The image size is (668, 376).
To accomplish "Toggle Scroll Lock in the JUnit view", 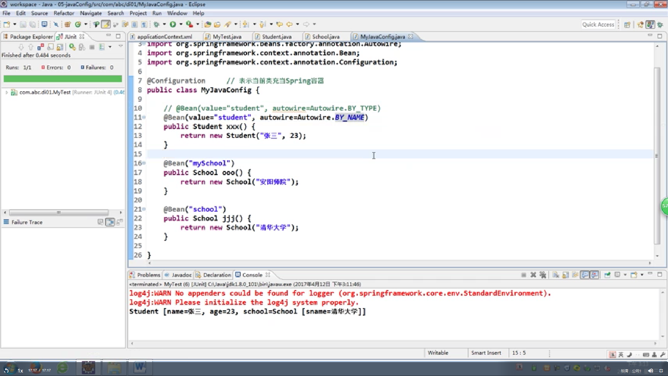I will (x=60, y=47).
